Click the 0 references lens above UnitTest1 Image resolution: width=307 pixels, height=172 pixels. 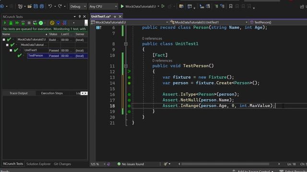pos(152,38)
